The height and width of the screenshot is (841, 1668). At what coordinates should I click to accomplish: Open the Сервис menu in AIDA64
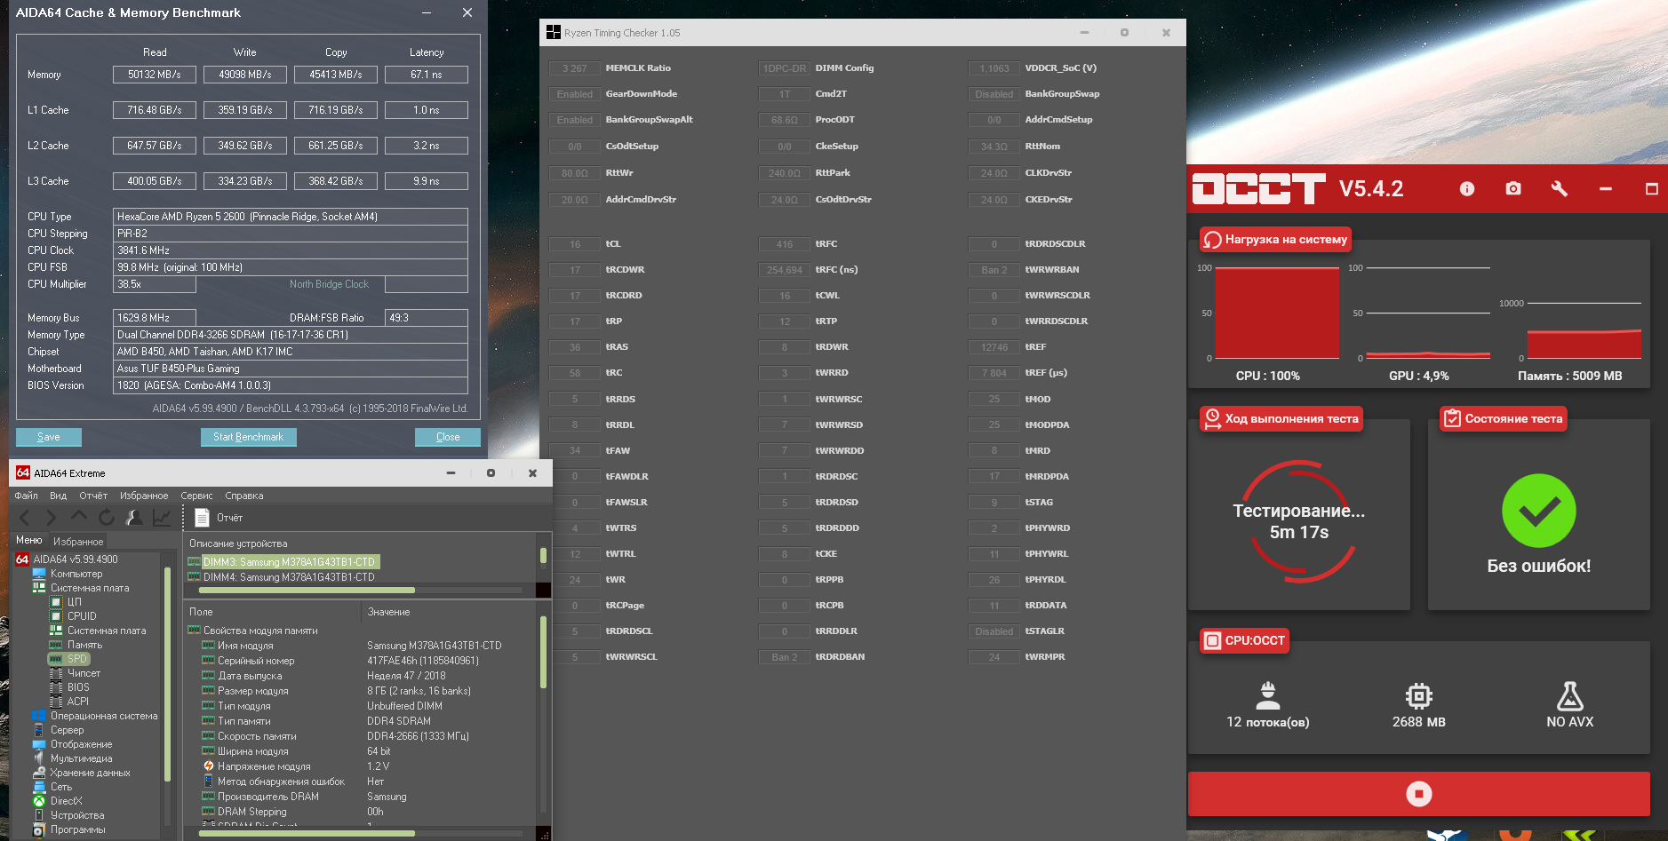(x=196, y=496)
